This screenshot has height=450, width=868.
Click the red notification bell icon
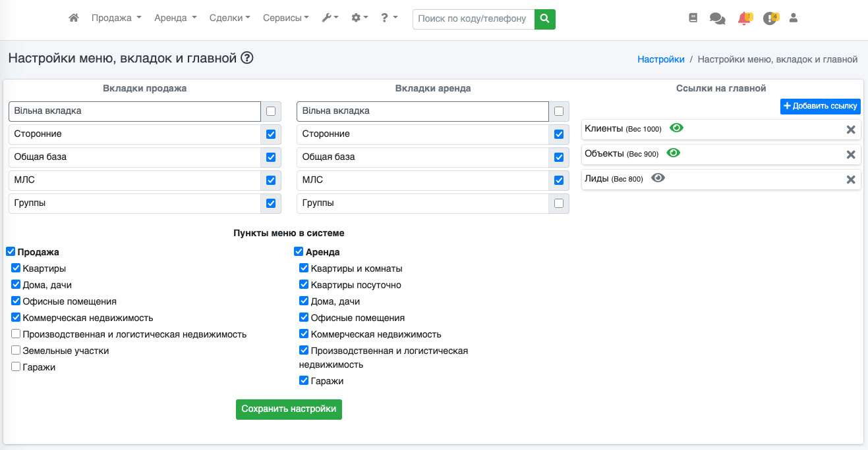click(744, 18)
